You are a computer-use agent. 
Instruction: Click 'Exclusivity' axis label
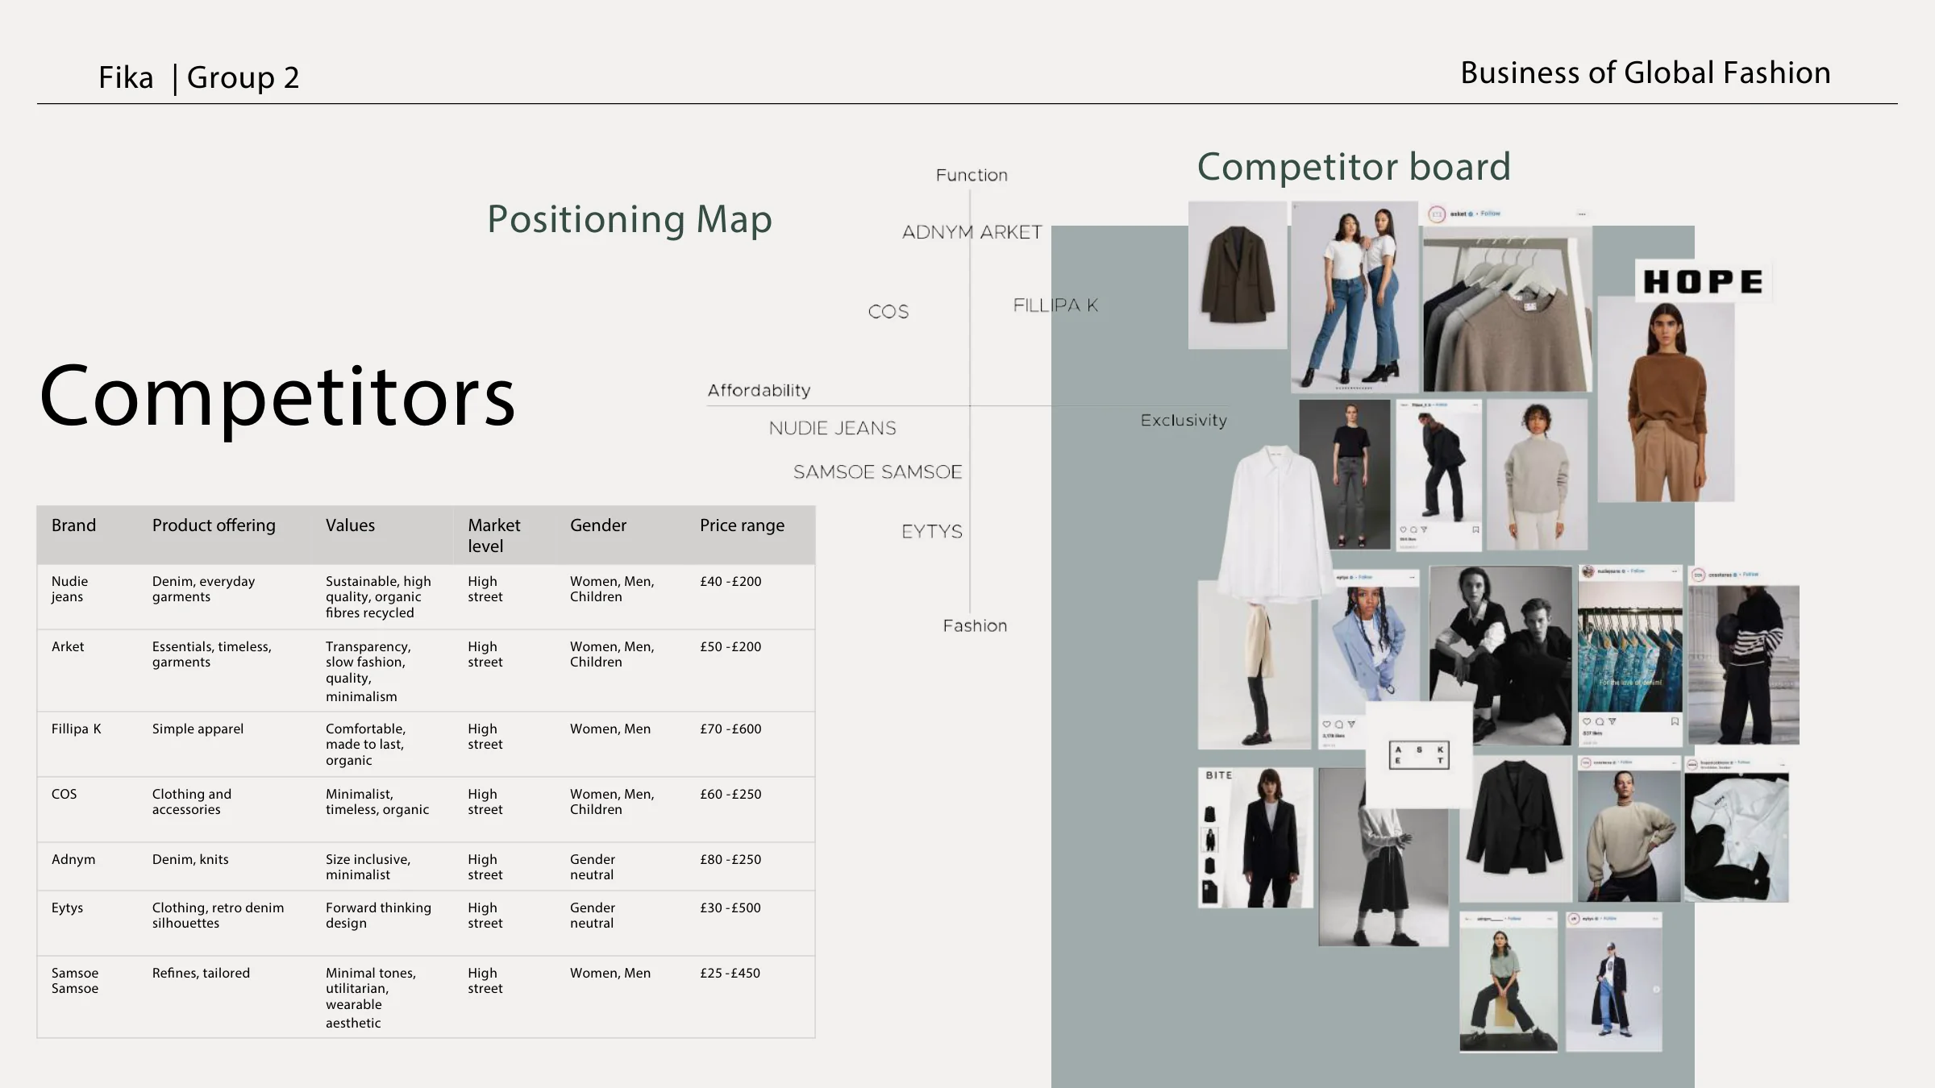tap(1184, 420)
